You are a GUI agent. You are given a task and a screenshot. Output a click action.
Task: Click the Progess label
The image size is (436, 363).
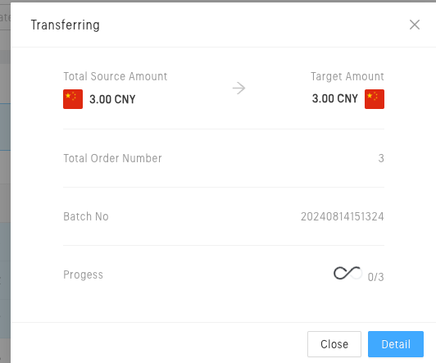pos(83,275)
